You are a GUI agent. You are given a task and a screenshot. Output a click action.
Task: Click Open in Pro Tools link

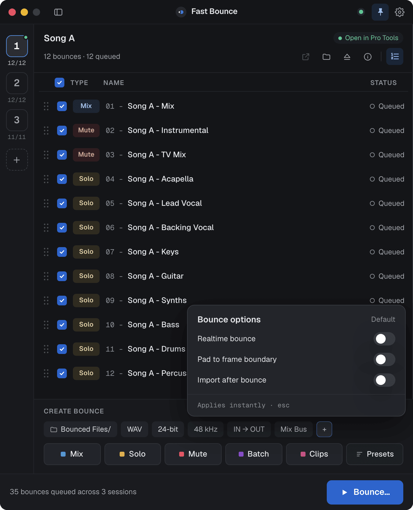[368, 38]
